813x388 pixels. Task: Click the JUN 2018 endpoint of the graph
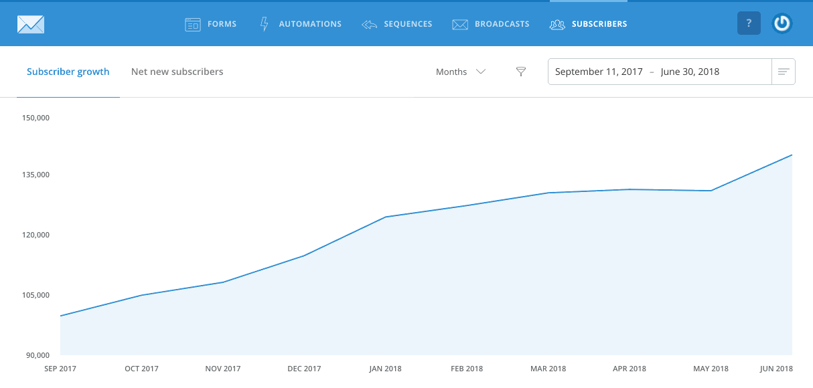tap(792, 155)
